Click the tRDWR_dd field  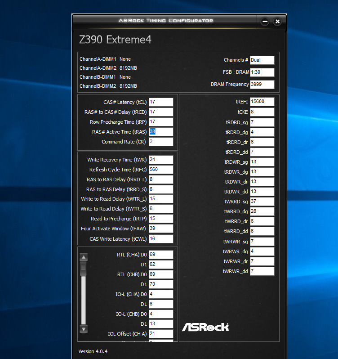(x=262, y=191)
